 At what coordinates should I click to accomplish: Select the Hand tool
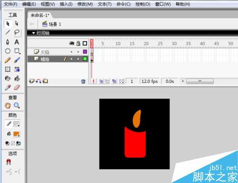pyautogui.click(x=8, y=105)
